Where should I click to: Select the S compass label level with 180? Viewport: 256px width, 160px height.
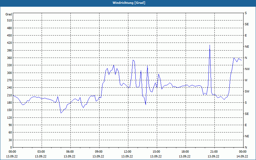(246, 102)
